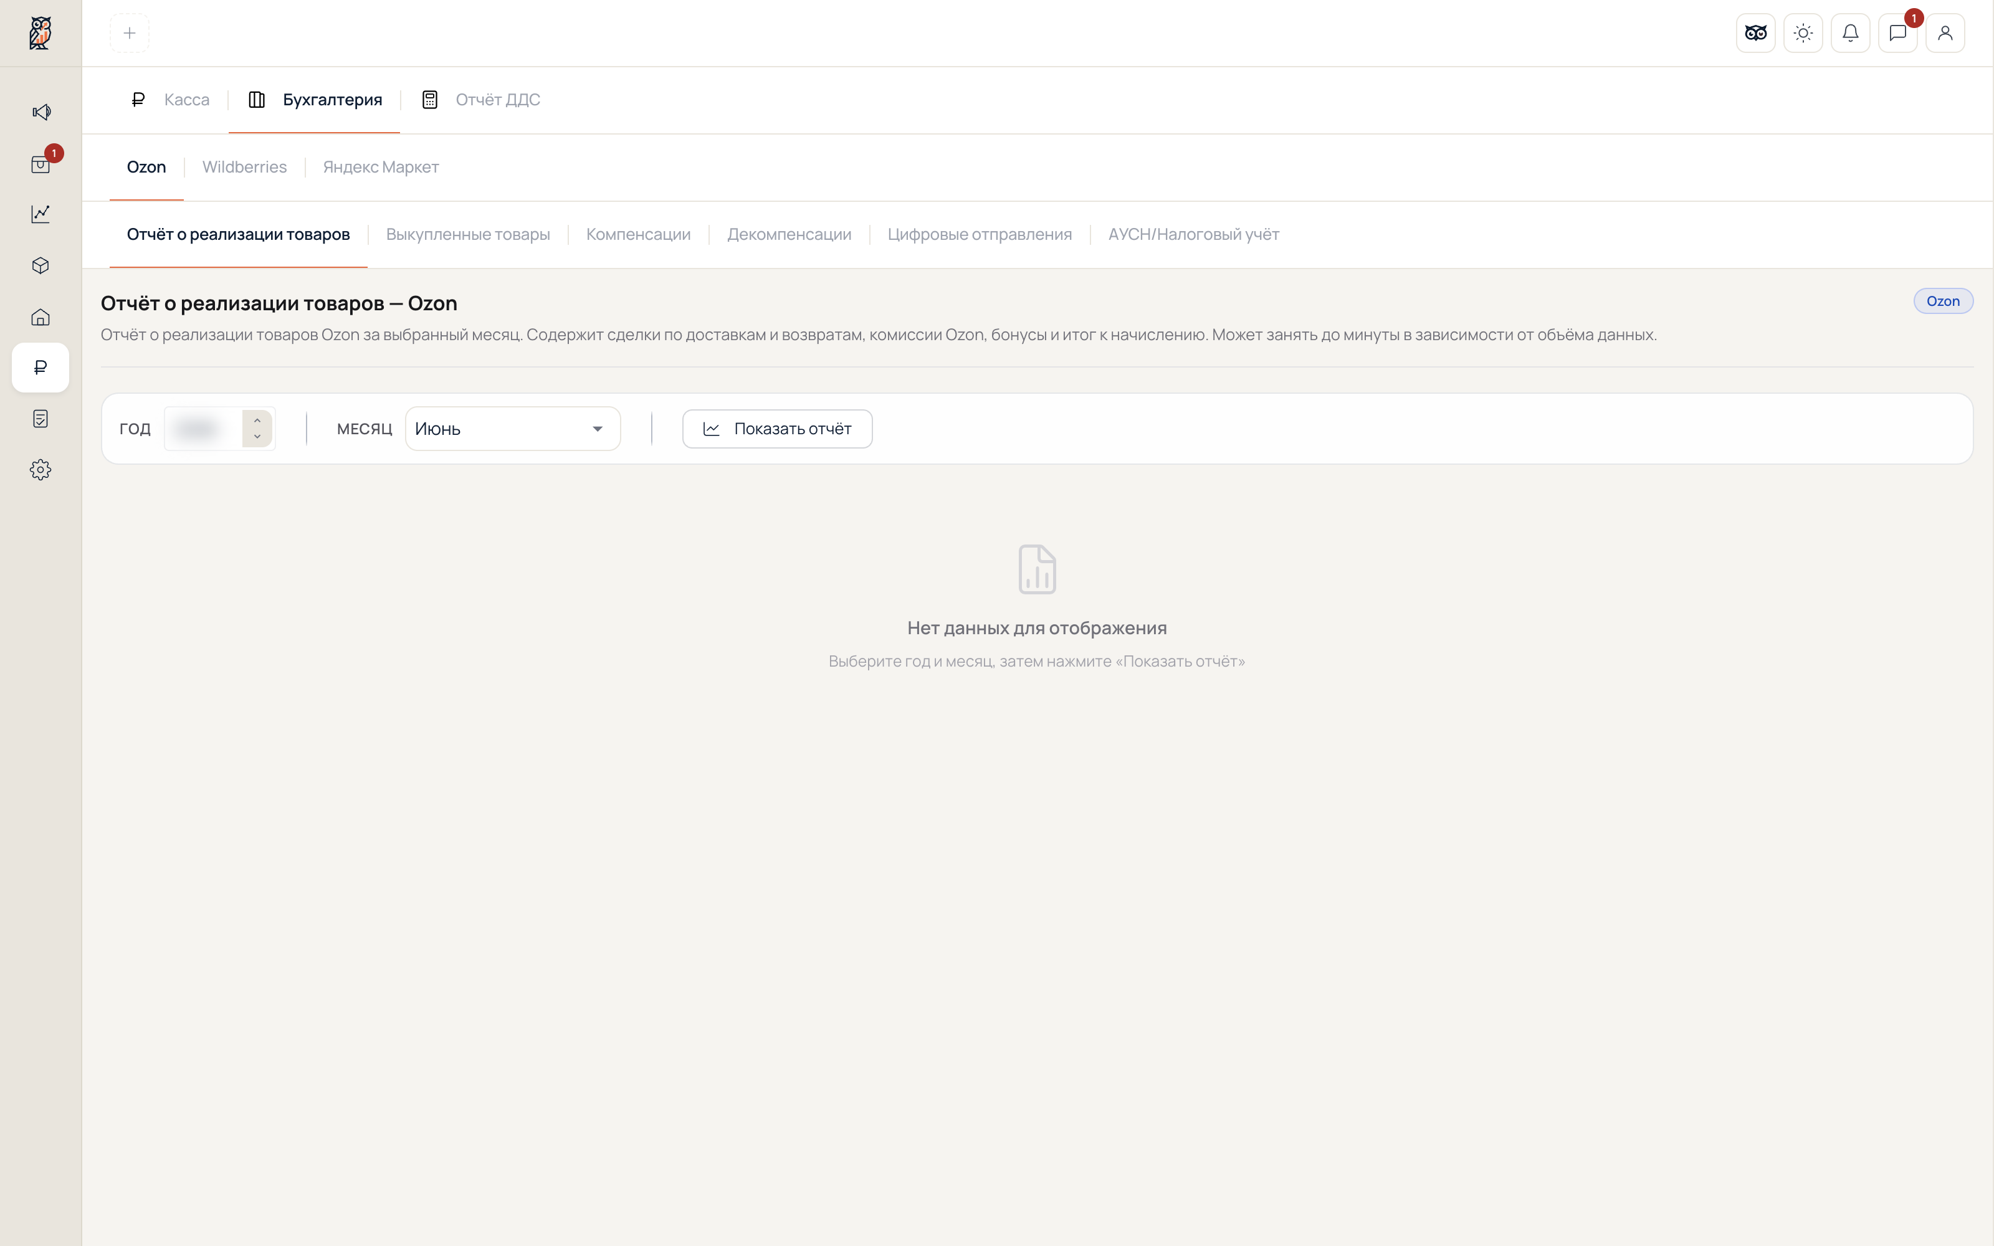Screen dimensions: 1994x1246
Task: Open the chat messages icon with badge
Action: 1897,33
